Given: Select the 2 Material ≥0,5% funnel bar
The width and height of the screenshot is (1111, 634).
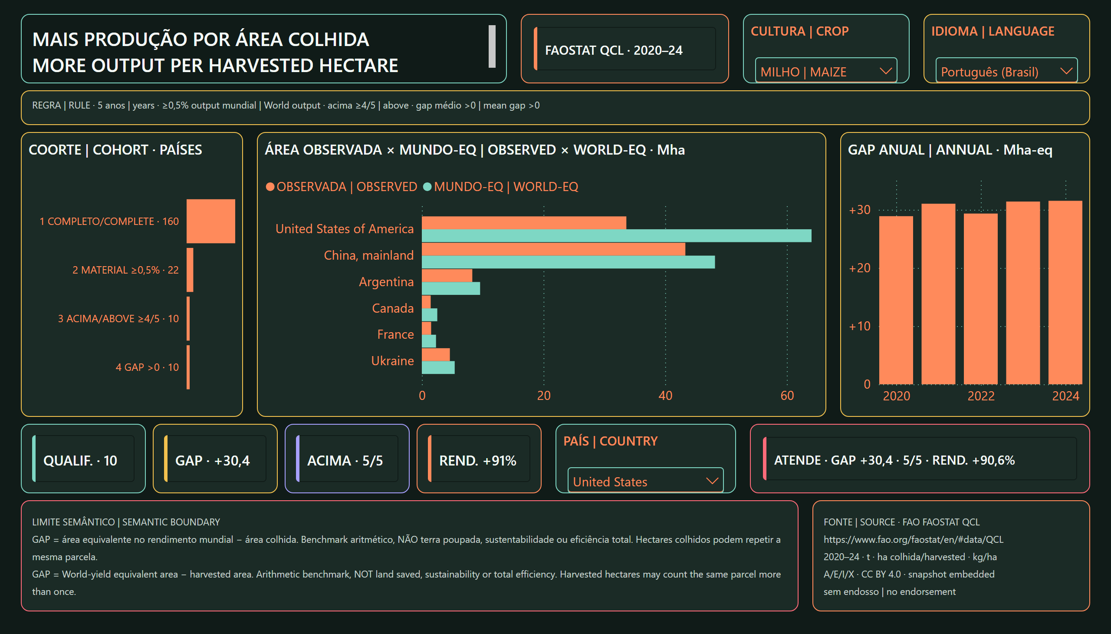Looking at the screenshot, I should pyautogui.click(x=190, y=270).
